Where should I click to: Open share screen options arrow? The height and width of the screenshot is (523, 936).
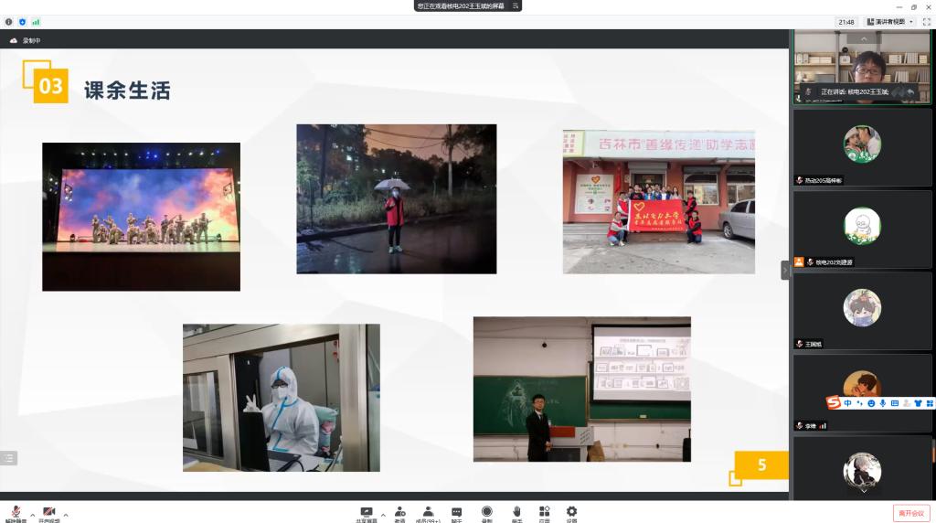(383, 515)
